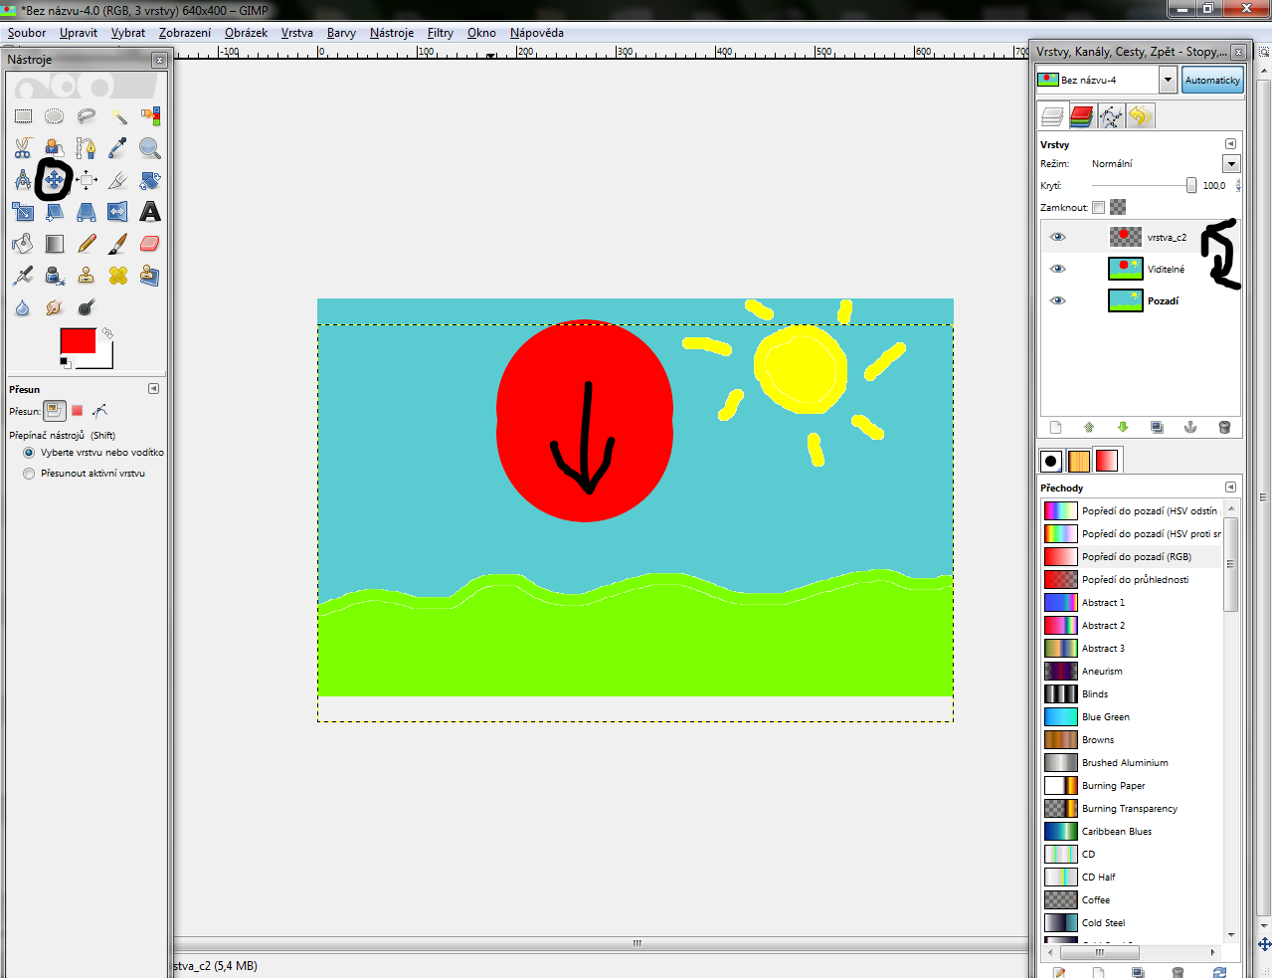Screen dimensions: 1272x978
Task: Click the red foreground color swatch
Action: 78,341
